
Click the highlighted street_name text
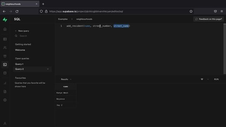click(x=121, y=26)
